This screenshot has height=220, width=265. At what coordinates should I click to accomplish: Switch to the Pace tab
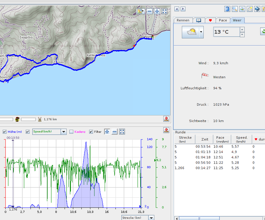(x=223, y=20)
